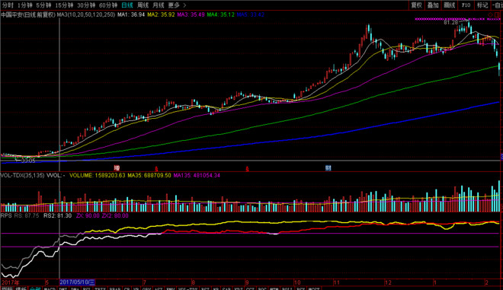Select the 分时 intraday tab
The image size is (503, 290).
point(8,5)
